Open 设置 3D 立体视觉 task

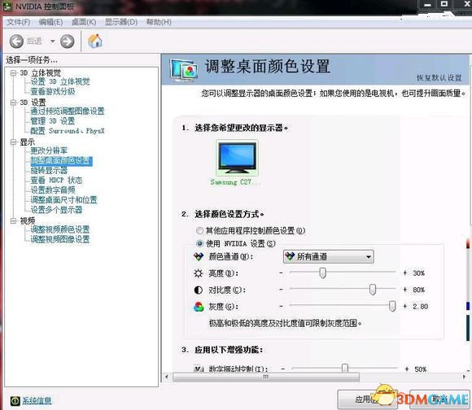pos(60,81)
